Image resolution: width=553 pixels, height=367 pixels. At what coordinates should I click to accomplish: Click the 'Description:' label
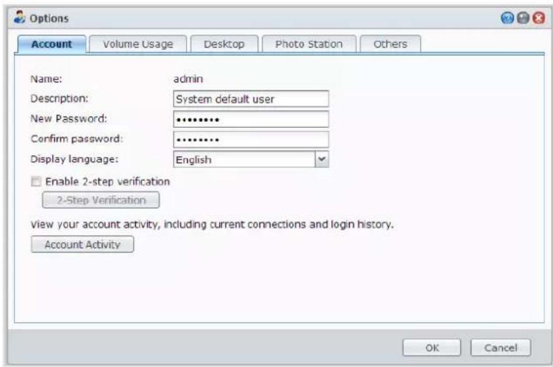pos(59,98)
